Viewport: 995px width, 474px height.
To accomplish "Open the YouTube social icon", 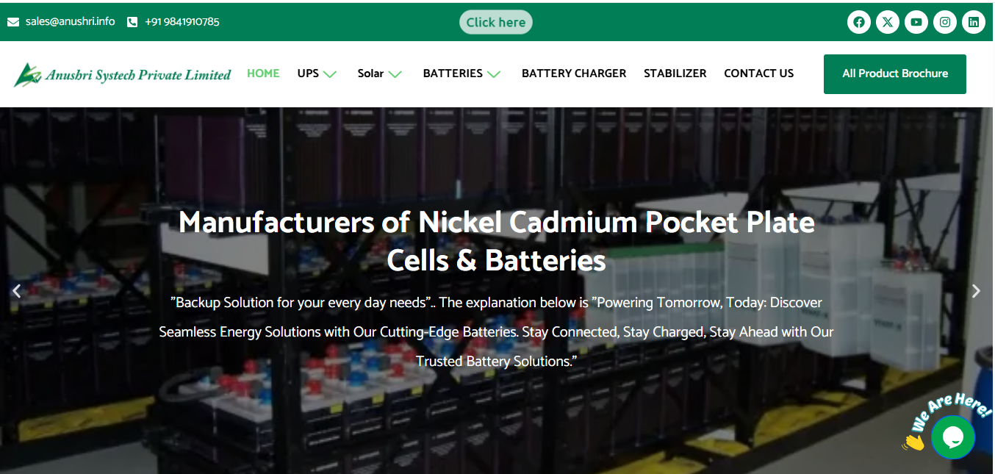I will (916, 22).
